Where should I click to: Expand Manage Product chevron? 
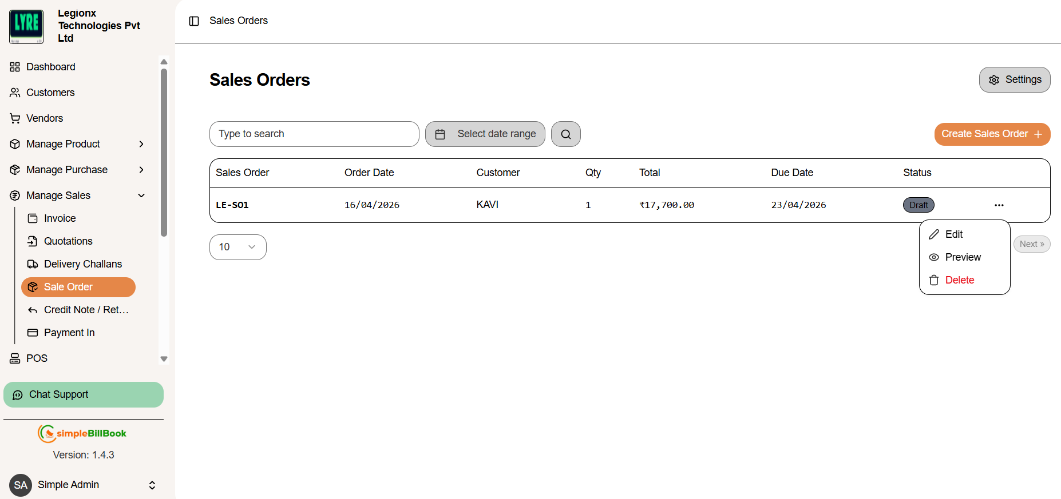[141, 144]
